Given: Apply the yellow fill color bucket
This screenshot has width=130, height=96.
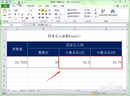Looking at the screenshot, I should pyautogui.click(x=22, y=18).
